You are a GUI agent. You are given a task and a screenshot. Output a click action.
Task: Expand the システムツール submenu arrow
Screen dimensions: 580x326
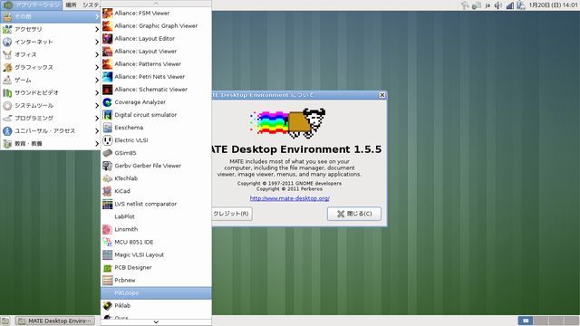tap(97, 106)
